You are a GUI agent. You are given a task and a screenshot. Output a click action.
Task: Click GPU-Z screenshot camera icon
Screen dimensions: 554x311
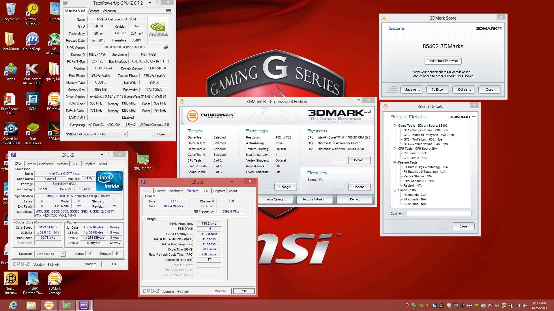tap(169, 10)
